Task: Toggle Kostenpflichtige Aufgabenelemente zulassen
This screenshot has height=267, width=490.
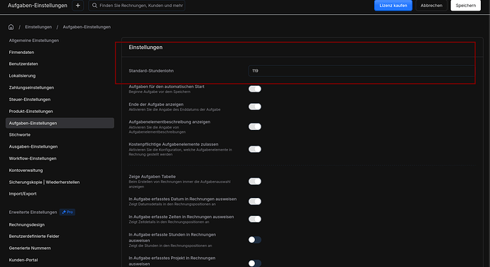Action: point(255,149)
